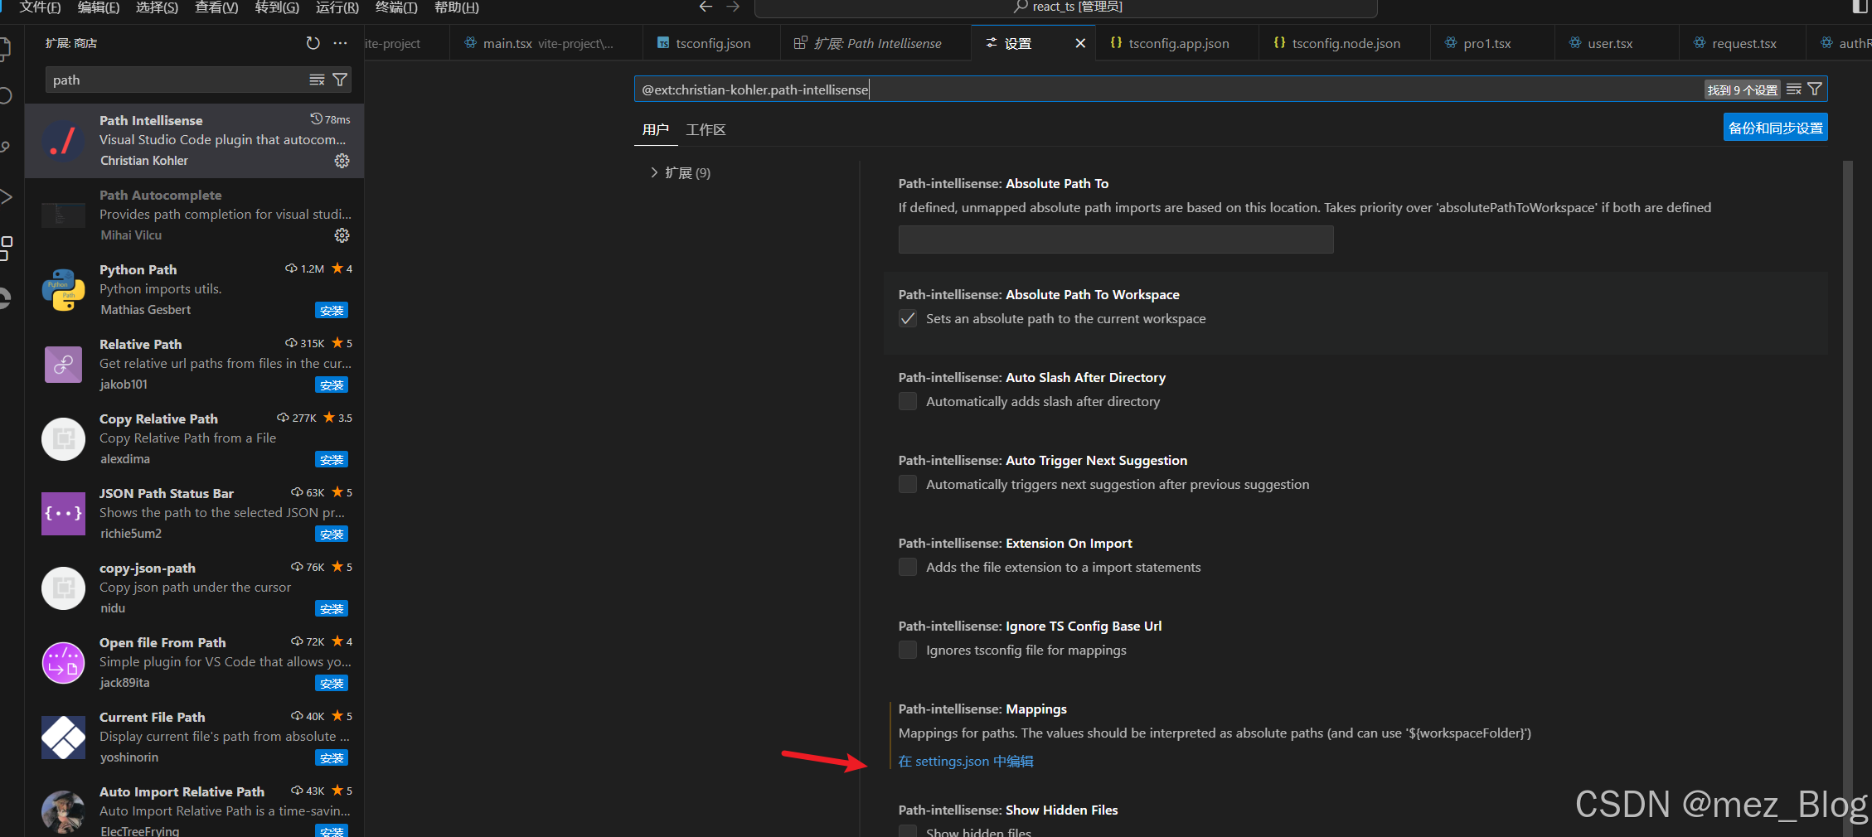Screen dimensions: 1872x837
Task: Open the settings search filter funnel
Action: [x=1815, y=89]
